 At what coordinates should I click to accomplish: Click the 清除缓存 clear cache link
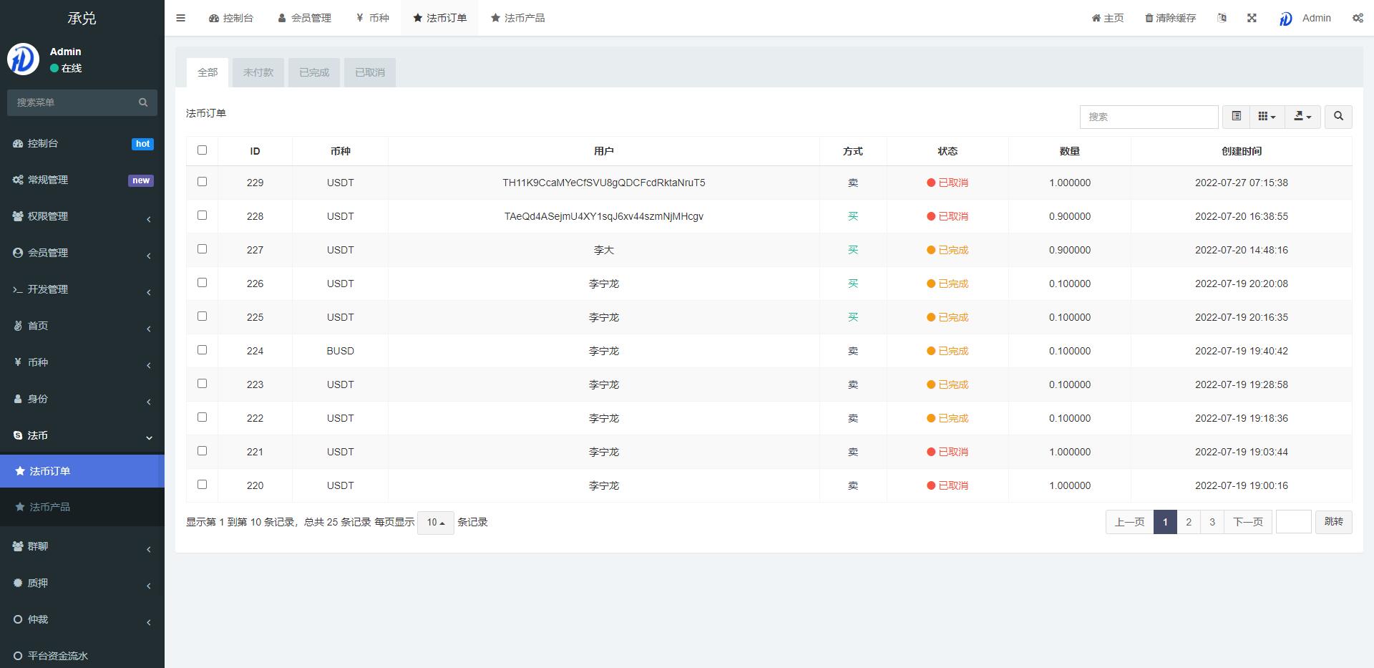click(1170, 18)
